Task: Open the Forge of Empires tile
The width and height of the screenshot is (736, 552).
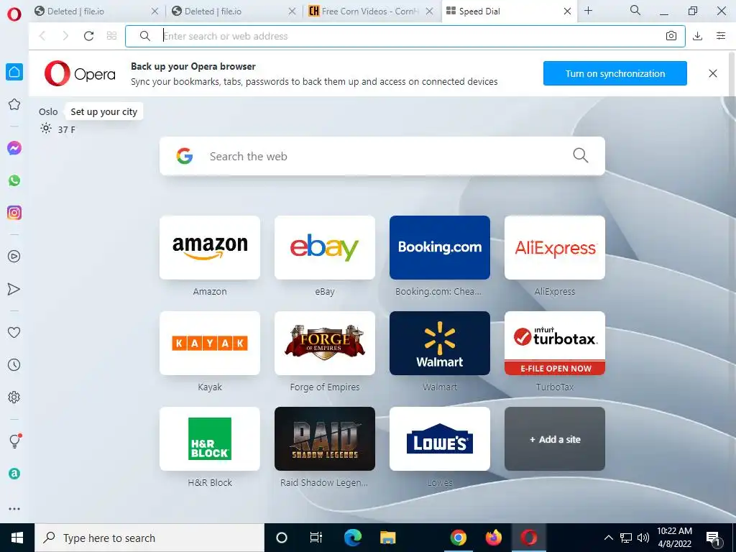Action: 325,343
